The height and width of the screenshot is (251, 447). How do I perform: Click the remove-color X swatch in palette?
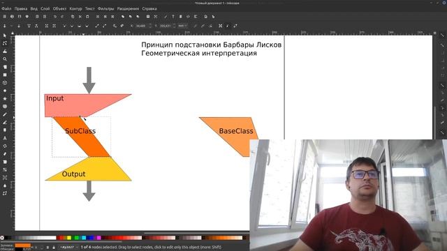coord(2,238)
